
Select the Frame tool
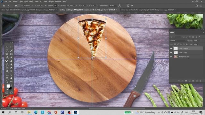point(12,54)
